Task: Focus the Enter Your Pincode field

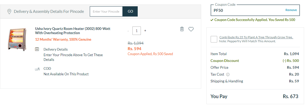Action: pos(106,12)
